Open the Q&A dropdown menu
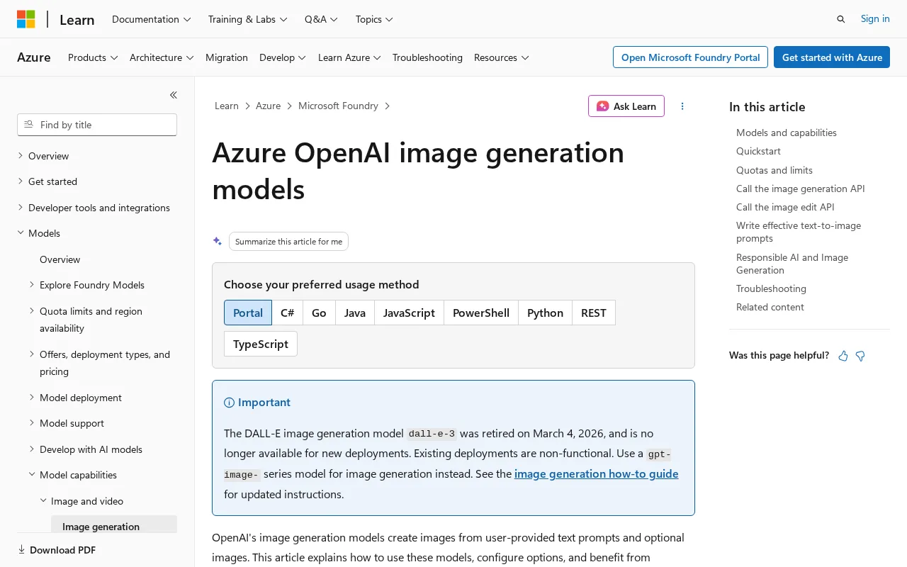The image size is (907, 567). tap(321, 19)
